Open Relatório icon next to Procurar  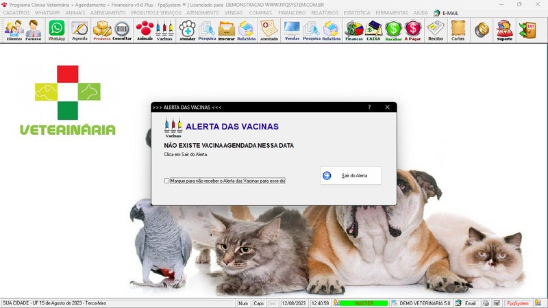pos(247,30)
